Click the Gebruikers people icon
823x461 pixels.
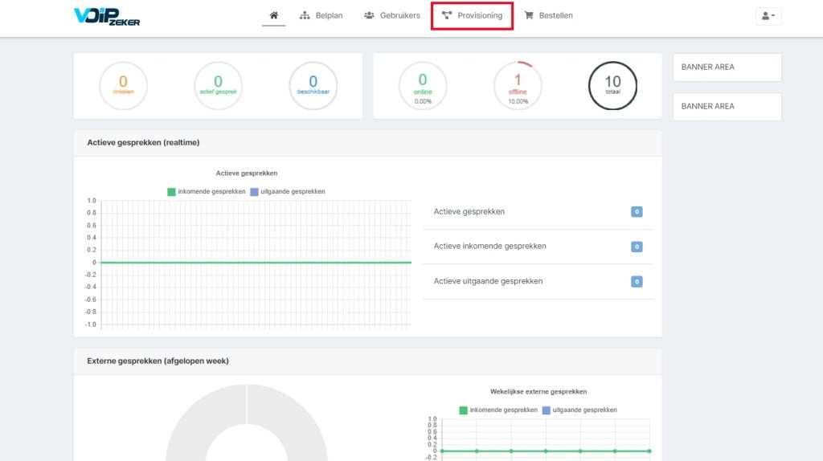(x=369, y=15)
